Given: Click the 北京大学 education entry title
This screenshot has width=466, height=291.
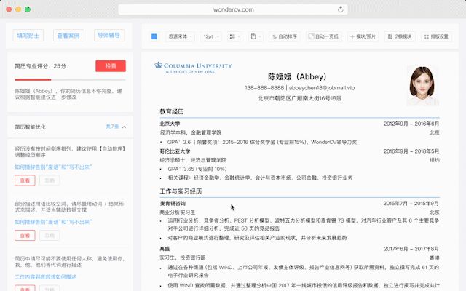Looking at the screenshot, I should [x=170, y=124].
